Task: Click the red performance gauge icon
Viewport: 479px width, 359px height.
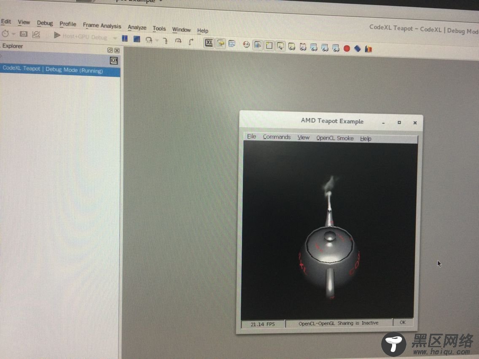Action: coord(246,45)
